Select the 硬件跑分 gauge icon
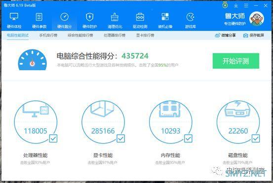The width and height of the screenshot is (273, 183). tap(64, 17)
